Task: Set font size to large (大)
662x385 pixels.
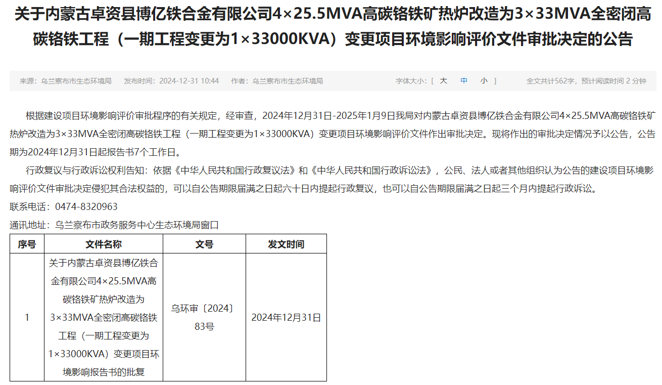Action: pyautogui.click(x=443, y=81)
